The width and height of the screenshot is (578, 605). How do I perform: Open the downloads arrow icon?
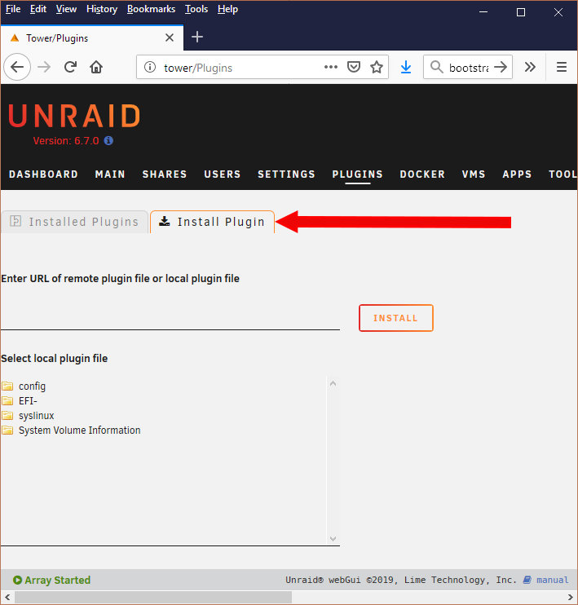tap(405, 67)
